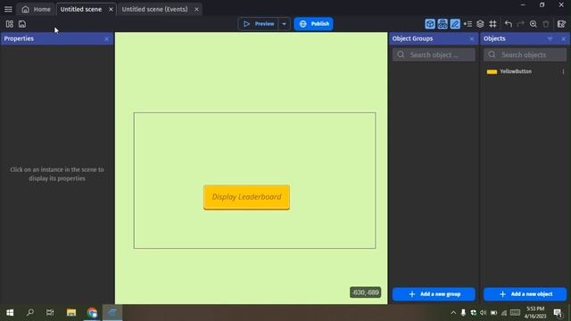Click Add a new group button
This screenshot has width=571, height=321.
point(434,294)
